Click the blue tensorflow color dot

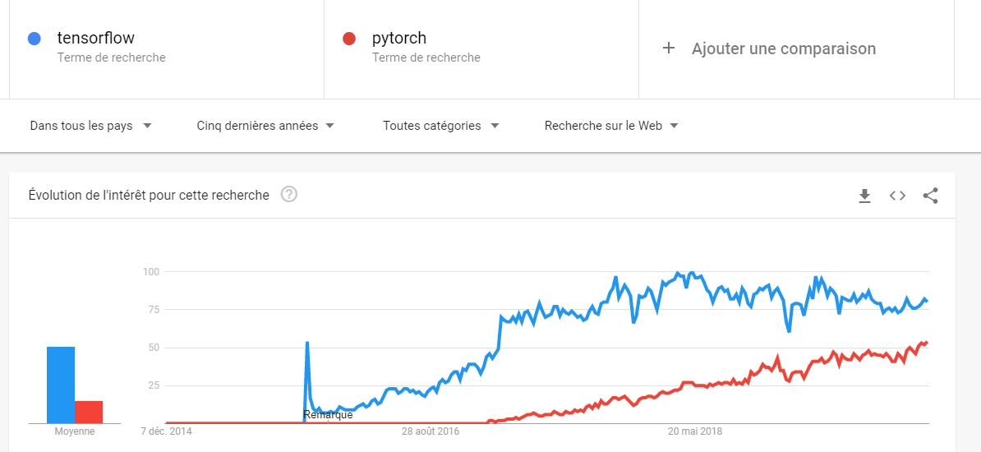34,39
